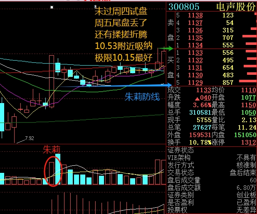Image resolution: width=257 pixels, height=214 pixels.
Task: Click the 7.92 low price label on chart
Action: (30, 138)
